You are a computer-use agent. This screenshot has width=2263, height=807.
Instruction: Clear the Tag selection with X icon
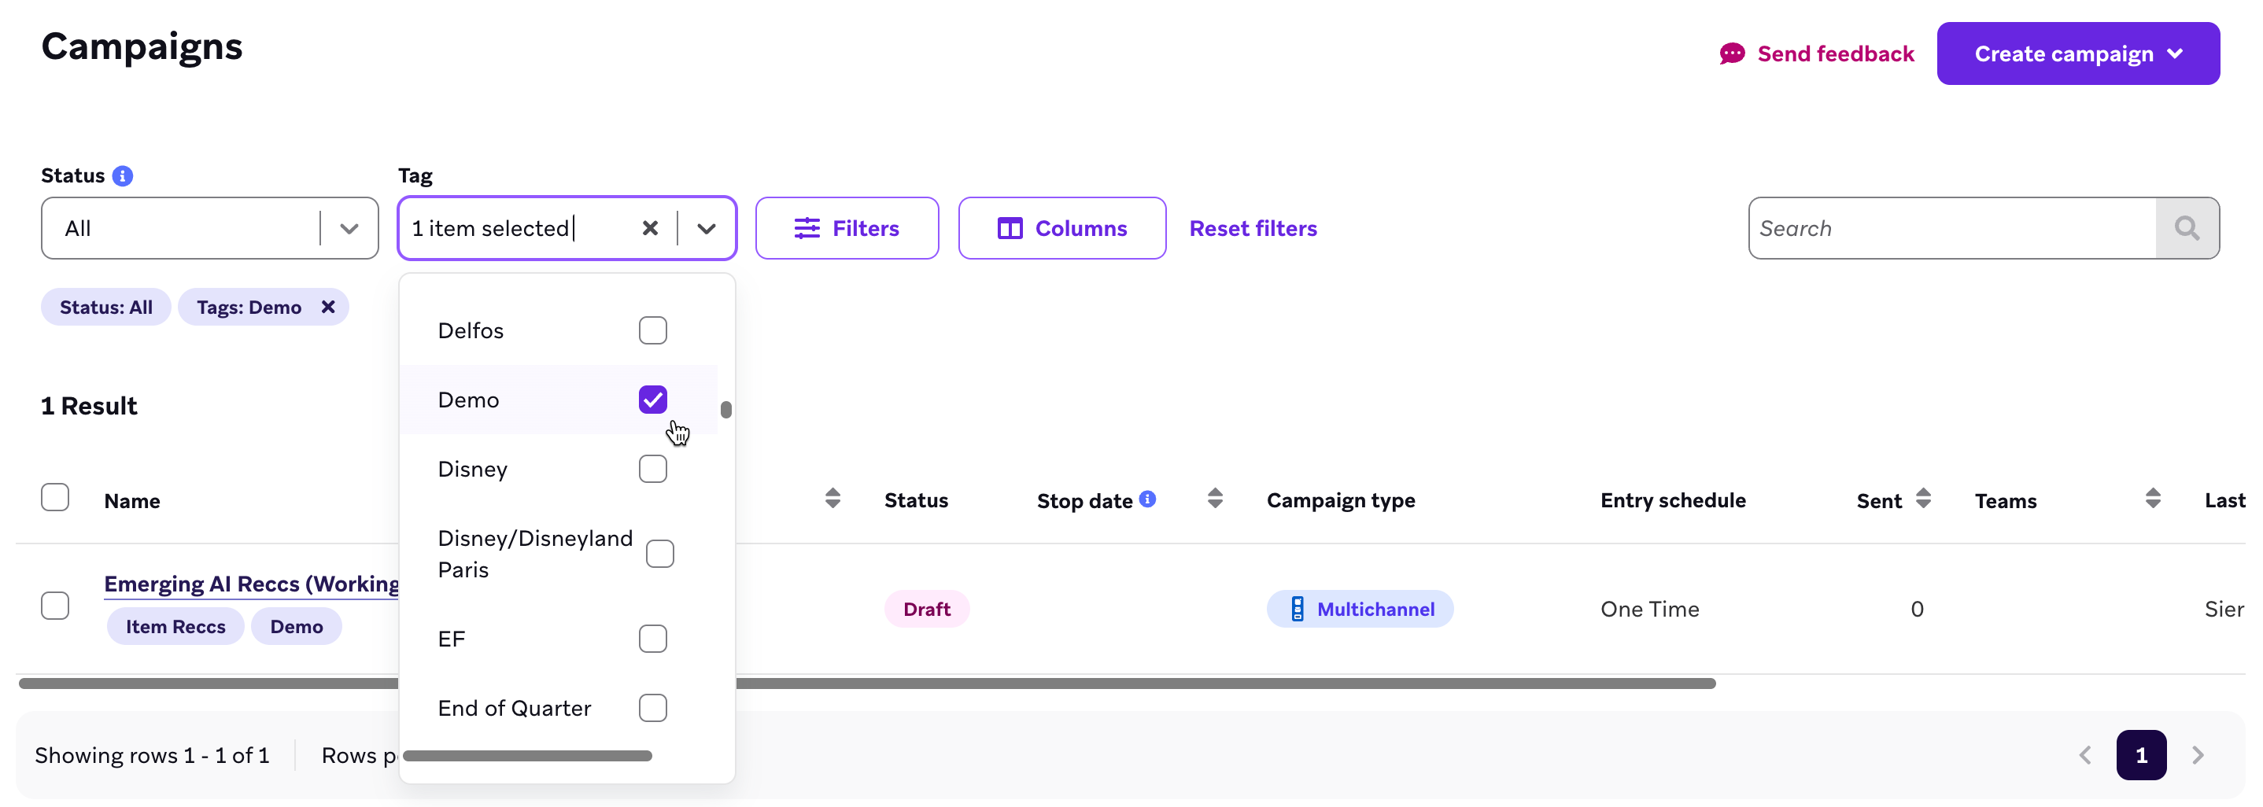(x=650, y=228)
